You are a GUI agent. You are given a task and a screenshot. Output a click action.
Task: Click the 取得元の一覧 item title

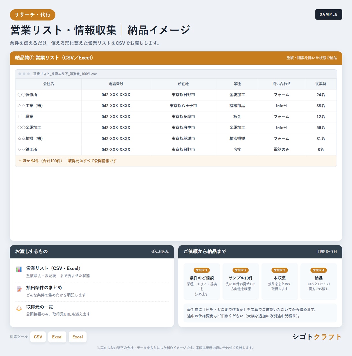coord(40,307)
